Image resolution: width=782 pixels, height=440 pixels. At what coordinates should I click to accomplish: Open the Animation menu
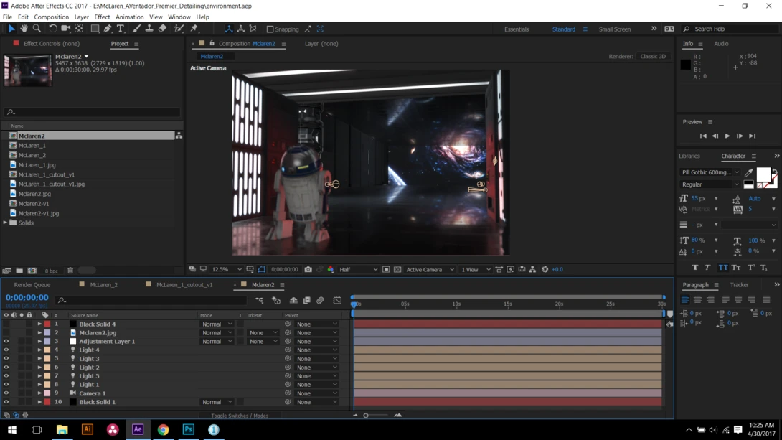click(x=129, y=17)
